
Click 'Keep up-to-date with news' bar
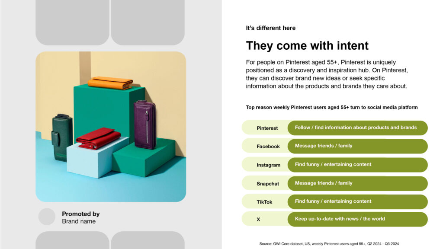[x=357, y=219]
